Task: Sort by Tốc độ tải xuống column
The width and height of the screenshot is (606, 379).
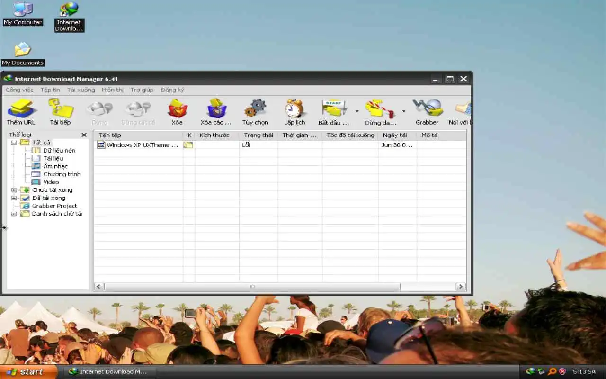Action: pos(350,135)
